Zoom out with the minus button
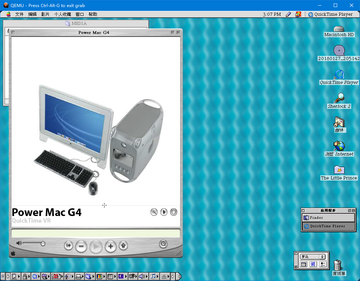Image resolution: width=360 pixels, height=281 pixels. (x=81, y=247)
